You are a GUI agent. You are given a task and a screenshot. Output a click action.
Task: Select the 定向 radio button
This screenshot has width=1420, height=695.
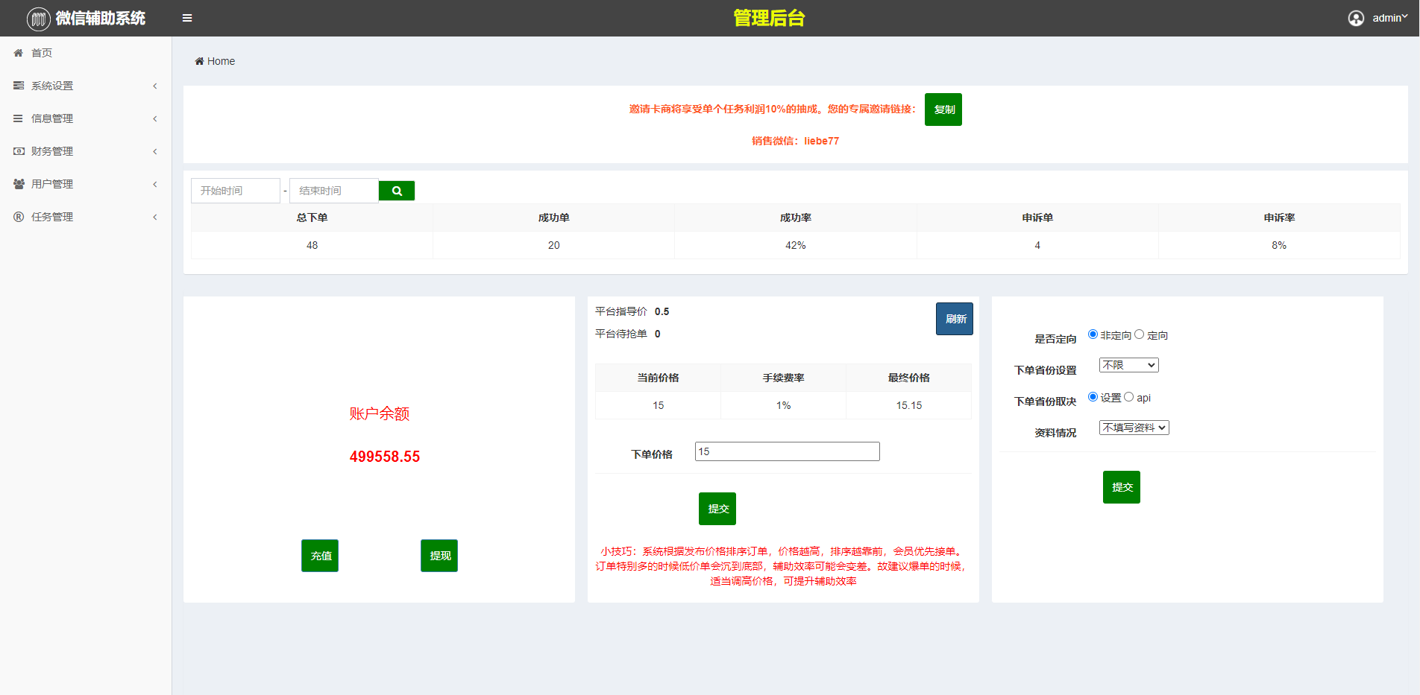point(1139,334)
